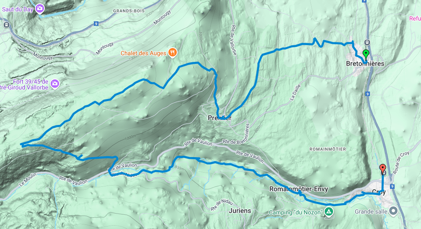Select the Bretonnières train station icon
The image size is (421, 229).
coord(367,42)
